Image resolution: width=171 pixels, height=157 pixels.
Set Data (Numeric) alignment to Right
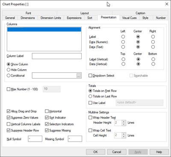click(x=153, y=42)
